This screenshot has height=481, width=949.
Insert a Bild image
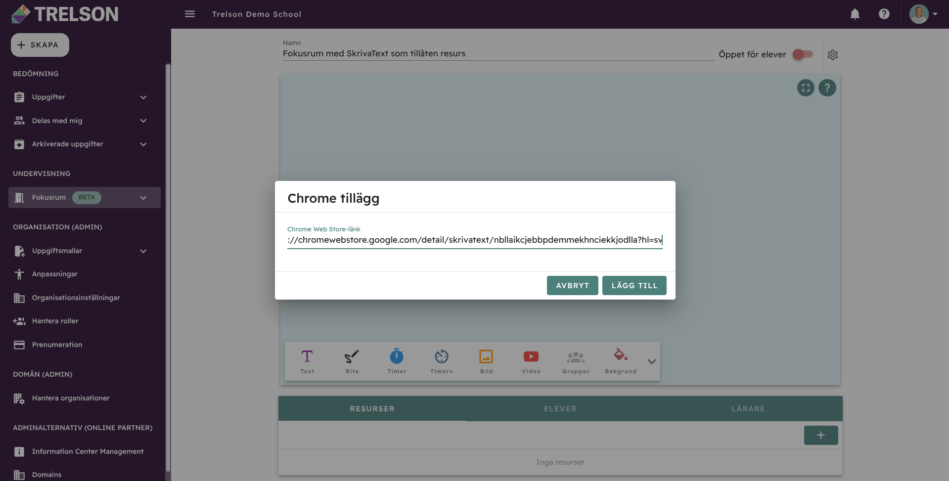point(486,361)
